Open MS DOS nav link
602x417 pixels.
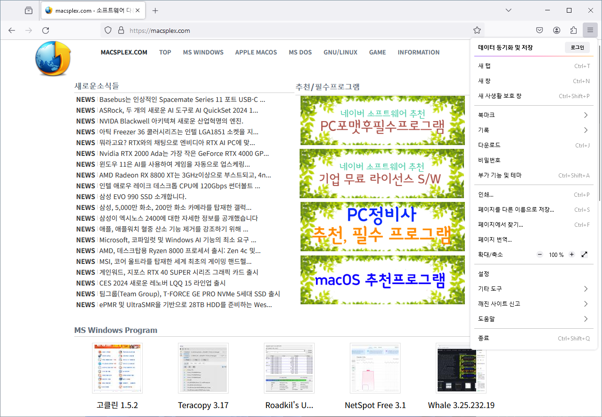300,52
